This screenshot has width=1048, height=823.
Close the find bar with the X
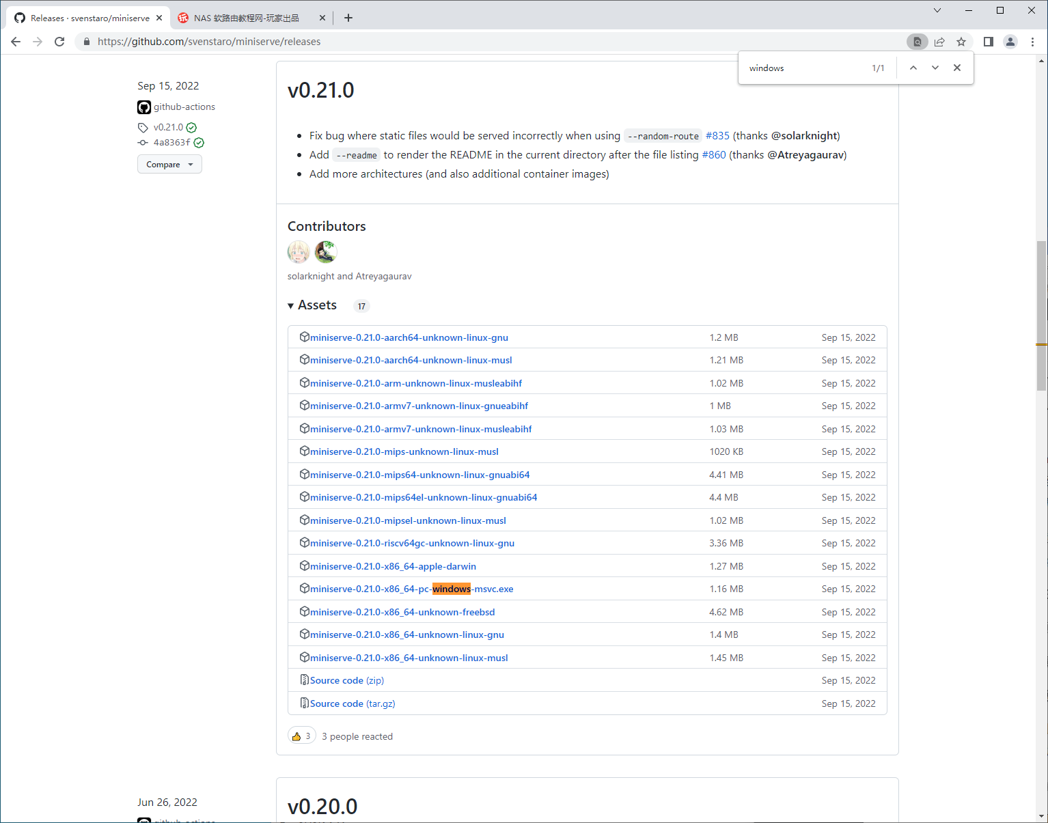click(957, 68)
